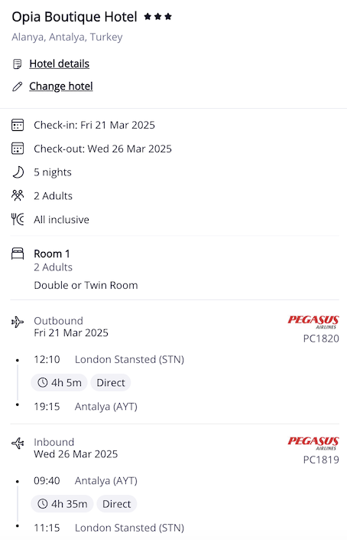This screenshot has height=540, width=347.
Task: Click the hotel details document icon
Action: coord(17,64)
